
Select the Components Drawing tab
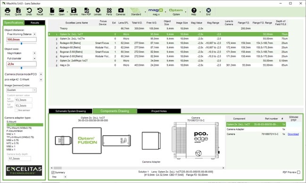115,111
